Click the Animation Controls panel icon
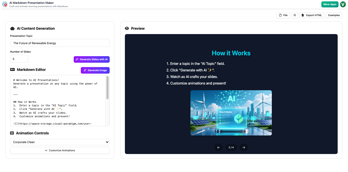Screen dimensions: 348x172 [x=12, y=133]
